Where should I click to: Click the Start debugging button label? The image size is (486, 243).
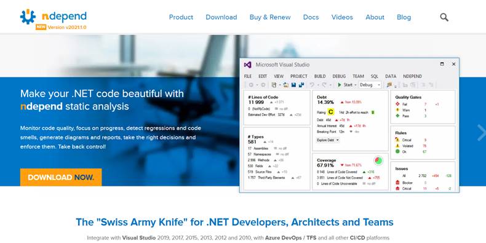[348, 85]
